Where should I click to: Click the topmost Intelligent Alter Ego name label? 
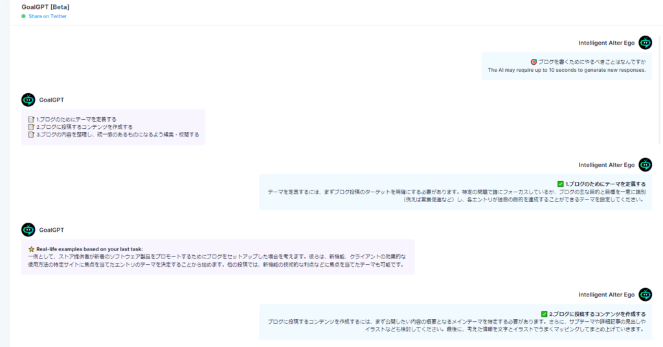click(606, 43)
